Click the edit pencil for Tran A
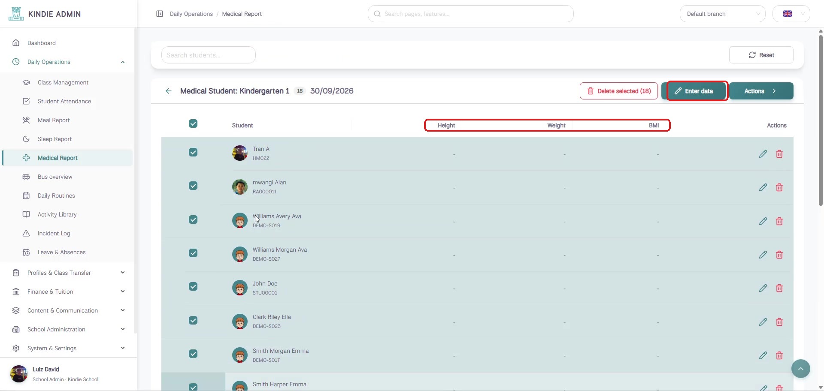This screenshot has height=391, width=824. [763, 154]
